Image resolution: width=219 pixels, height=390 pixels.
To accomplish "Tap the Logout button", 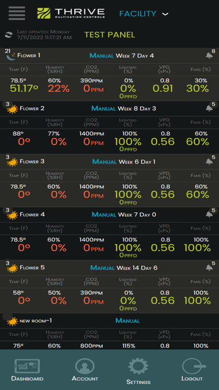I will 192,370.
